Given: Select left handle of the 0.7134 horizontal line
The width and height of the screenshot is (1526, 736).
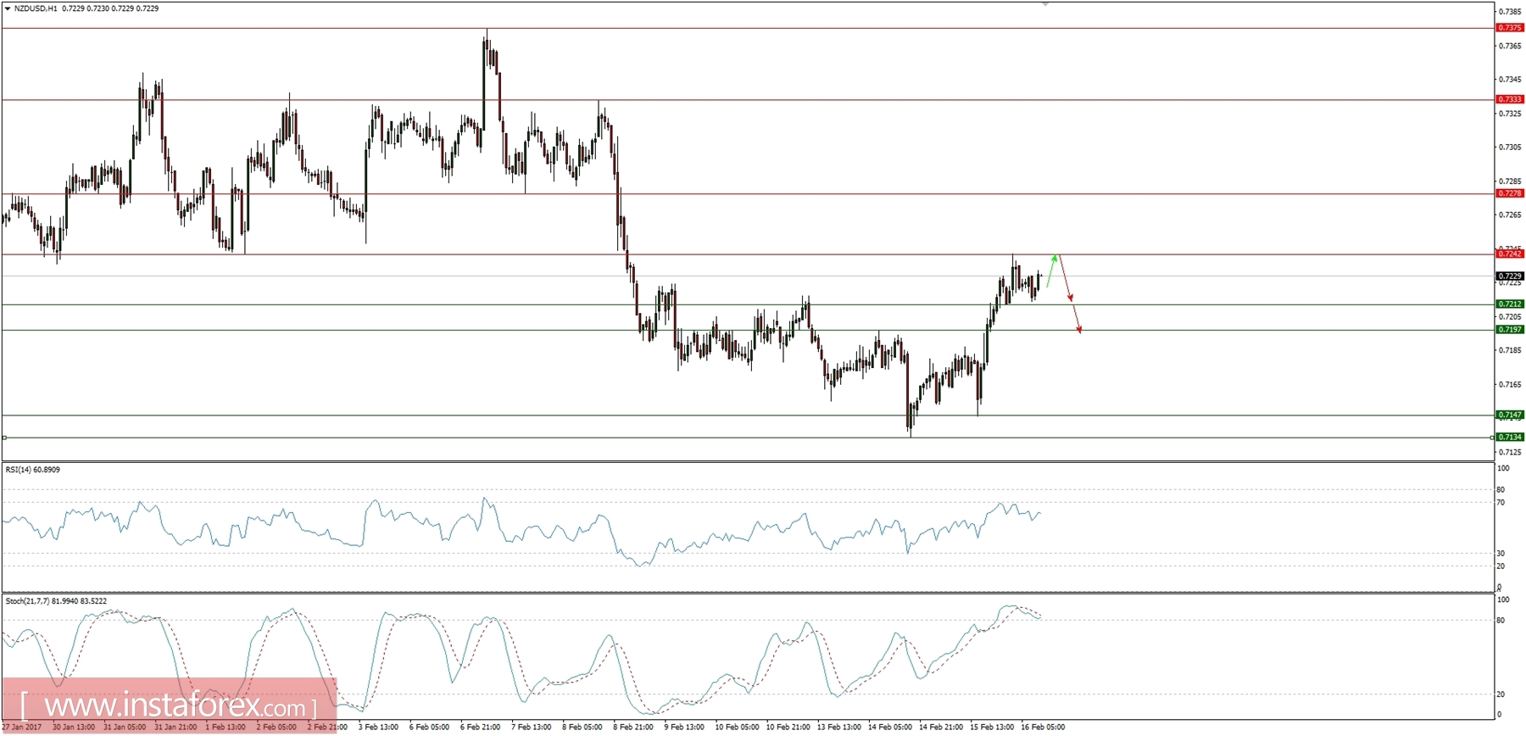Looking at the screenshot, I should click(x=4, y=438).
